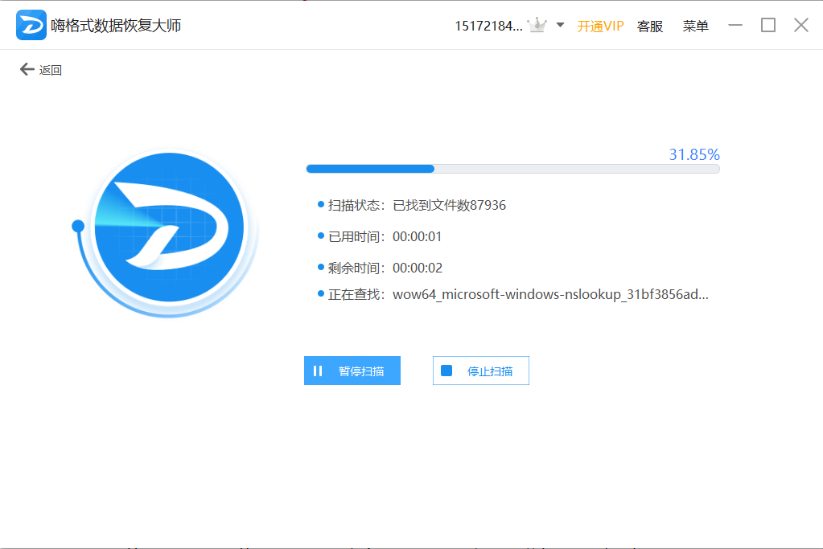Click 开通VIP link
The image size is (823, 549).
pos(600,27)
